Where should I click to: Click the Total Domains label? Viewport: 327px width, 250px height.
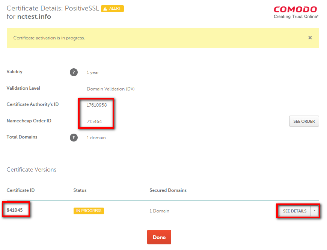[22, 137]
